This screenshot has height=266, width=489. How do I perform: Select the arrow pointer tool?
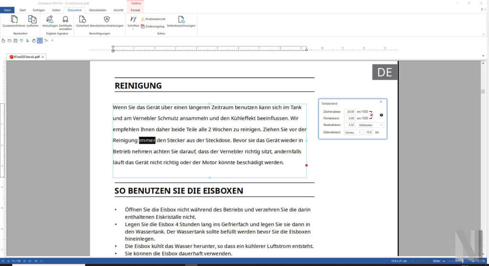pyautogui.click(x=28, y=41)
